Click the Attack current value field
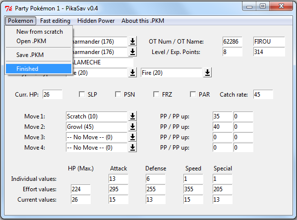This screenshot has width=297, height=220. 119,200
